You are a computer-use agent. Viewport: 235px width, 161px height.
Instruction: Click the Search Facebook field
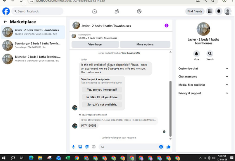click(x=37, y=11)
